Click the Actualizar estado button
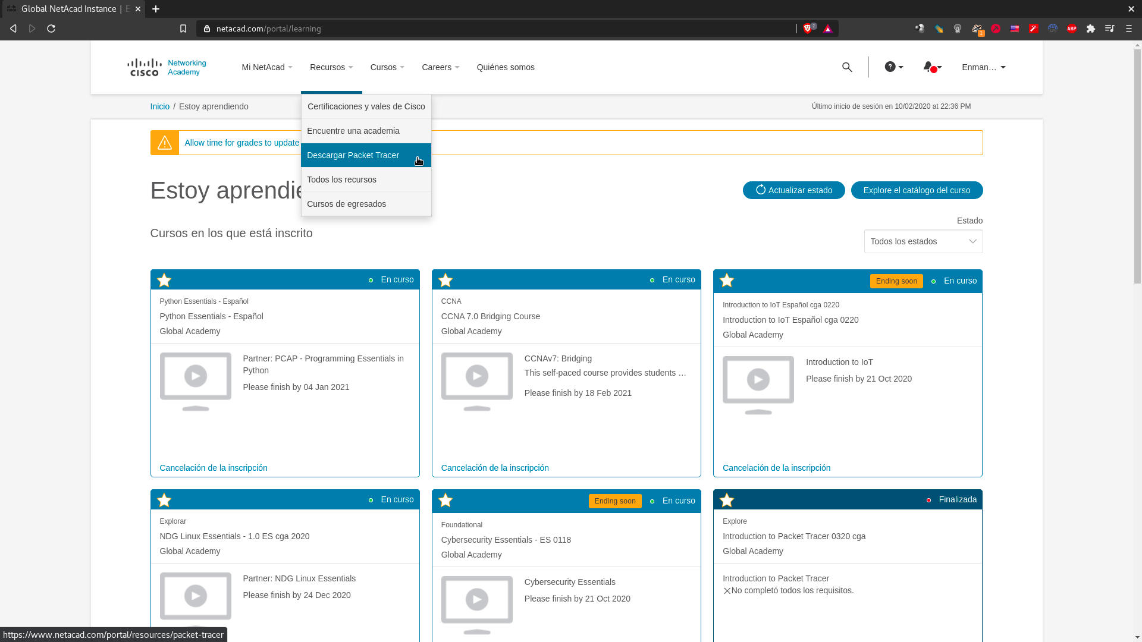Viewport: 1142px width, 642px height. point(793,190)
